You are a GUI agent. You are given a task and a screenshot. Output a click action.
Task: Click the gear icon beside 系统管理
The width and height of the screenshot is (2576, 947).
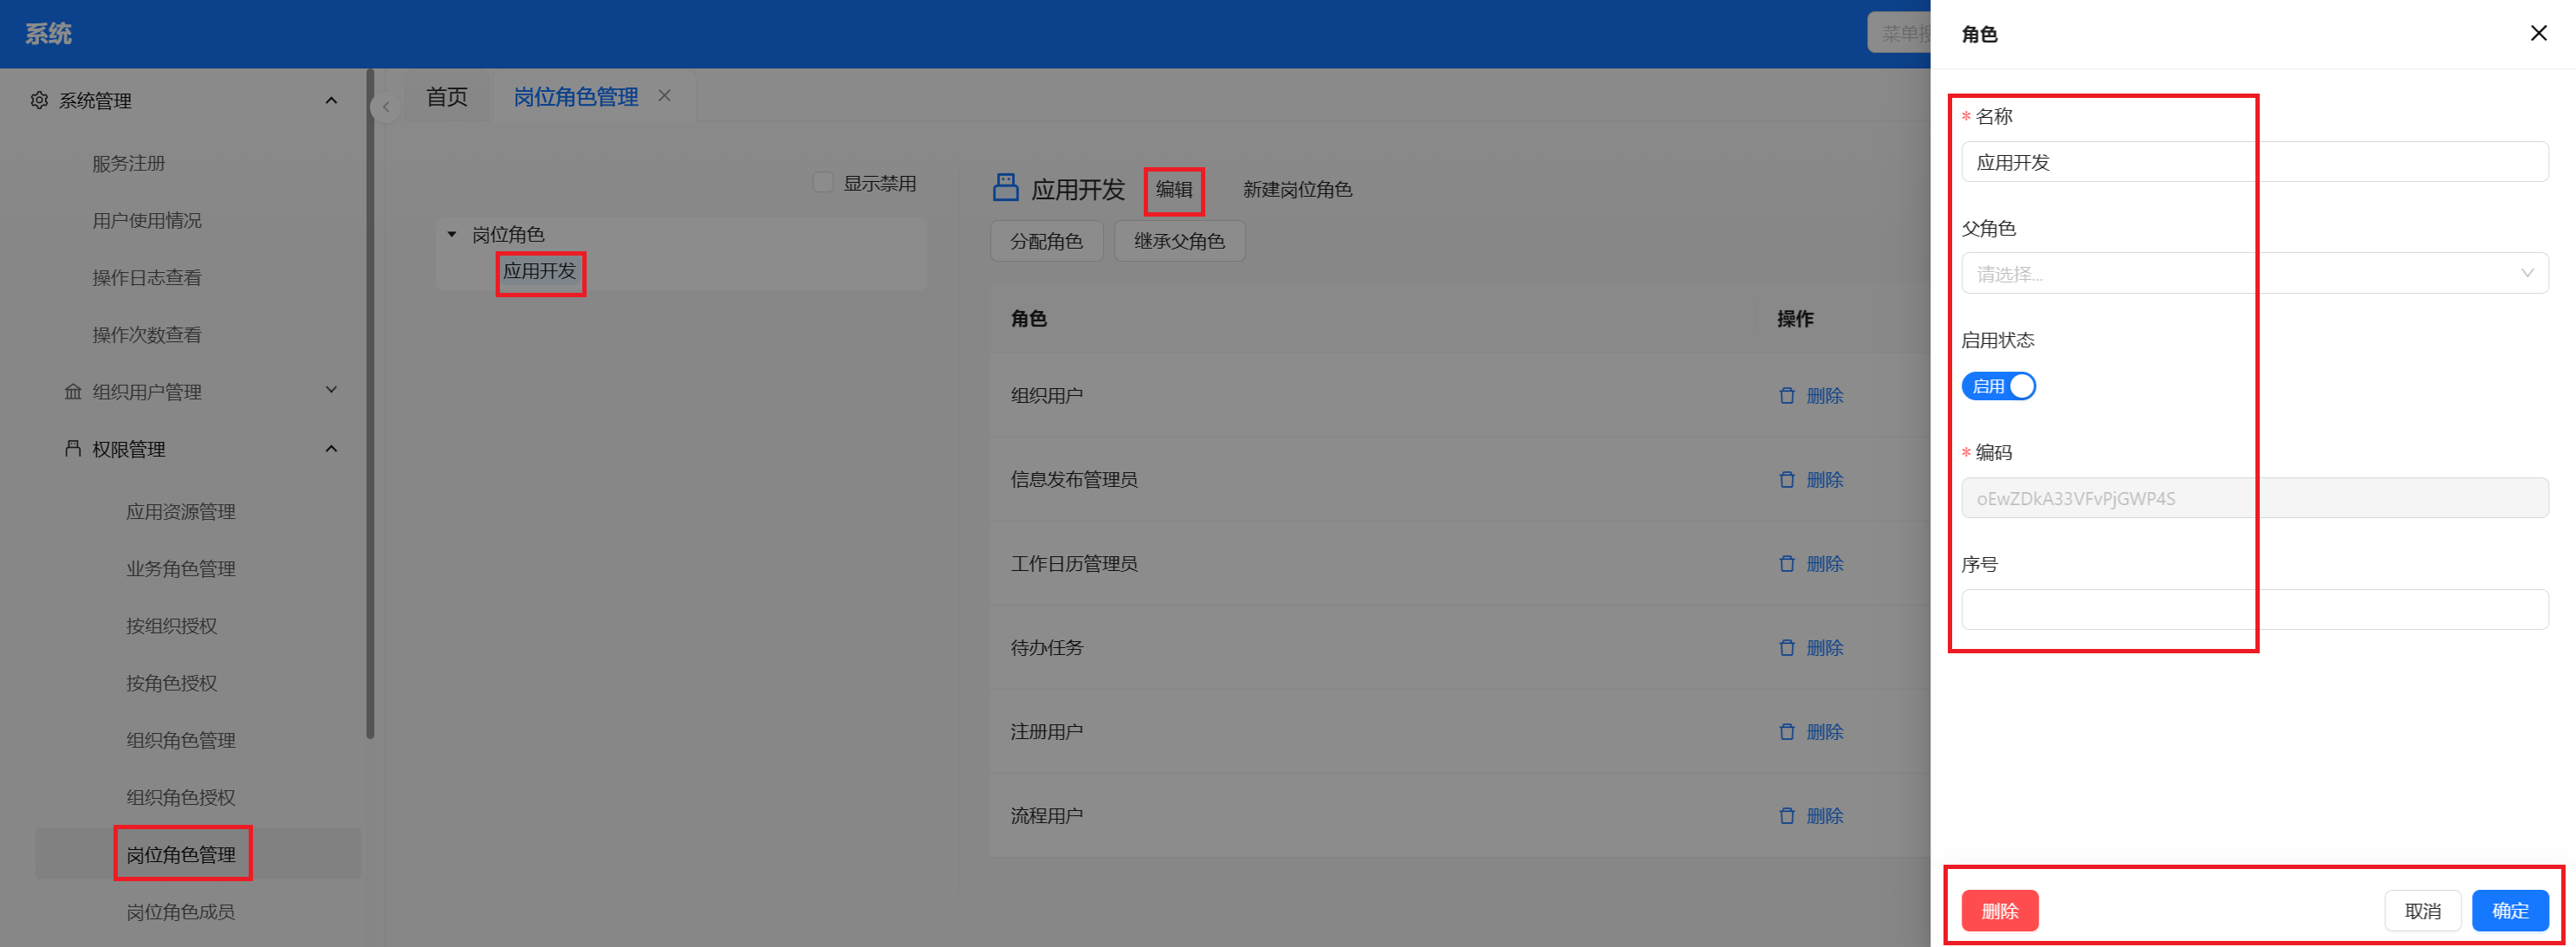(39, 100)
